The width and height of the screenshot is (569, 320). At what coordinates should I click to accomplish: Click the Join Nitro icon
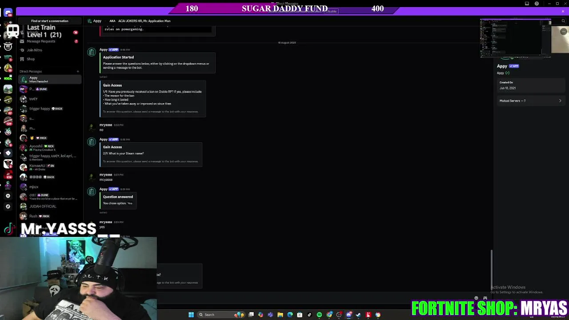pos(22,50)
